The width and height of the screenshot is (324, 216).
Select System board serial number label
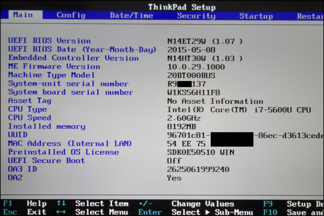pyautogui.click(x=71, y=92)
